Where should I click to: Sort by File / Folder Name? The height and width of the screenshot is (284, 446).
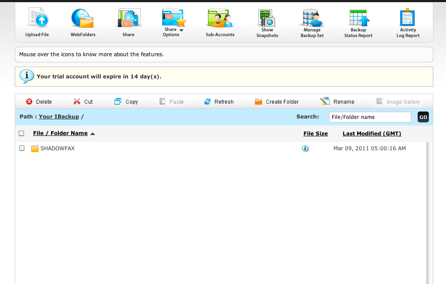click(60, 133)
